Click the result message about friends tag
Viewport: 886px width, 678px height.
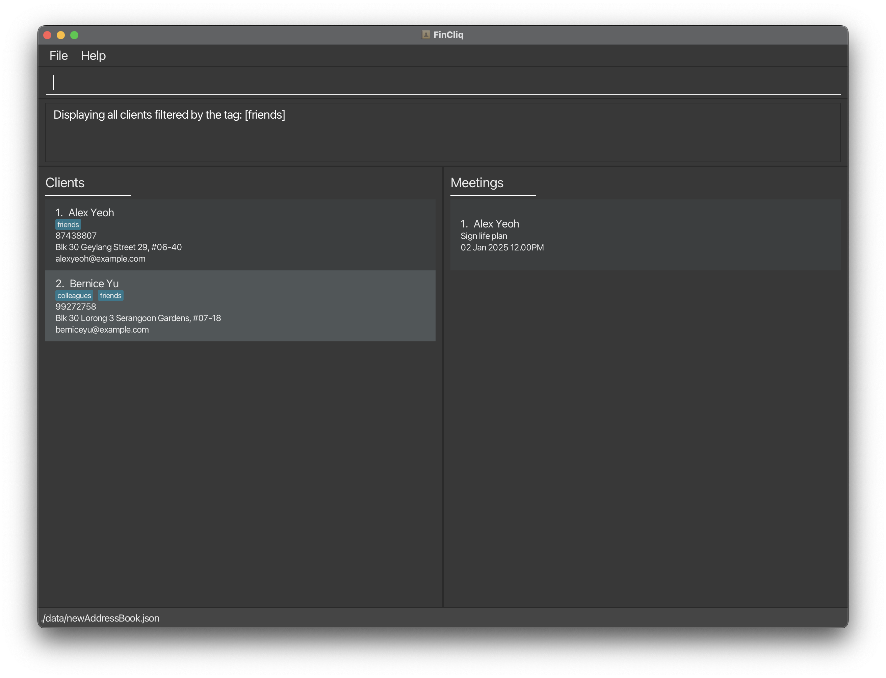click(169, 115)
